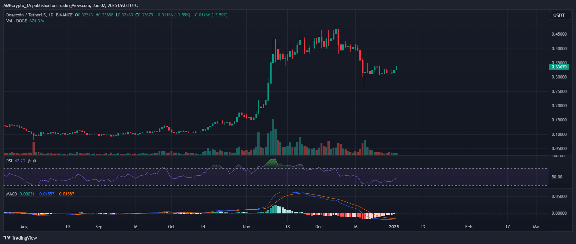Click the 50.00 RSI axis label
This screenshot has width=576, height=244.
(x=557, y=177)
